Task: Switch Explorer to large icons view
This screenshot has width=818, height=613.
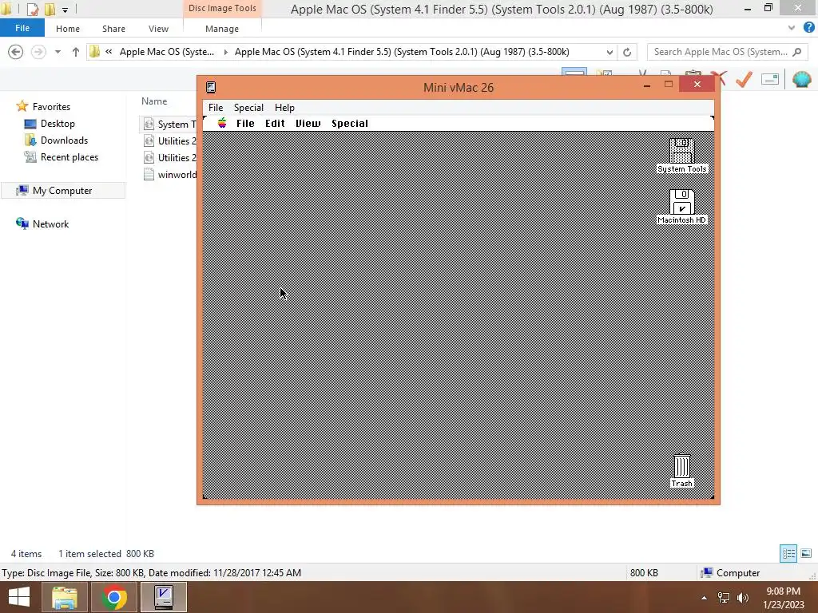Action: [806, 553]
